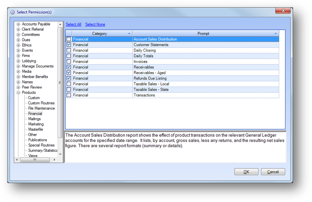Click tree horizontal scrollbar right arrow

click(55, 160)
